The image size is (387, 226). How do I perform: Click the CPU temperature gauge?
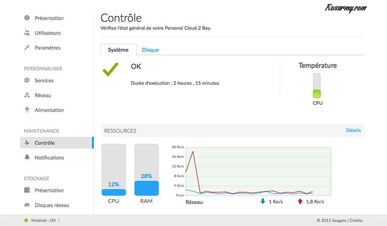[317, 86]
